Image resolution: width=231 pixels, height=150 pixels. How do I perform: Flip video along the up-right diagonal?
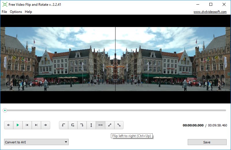[x=110, y=125]
